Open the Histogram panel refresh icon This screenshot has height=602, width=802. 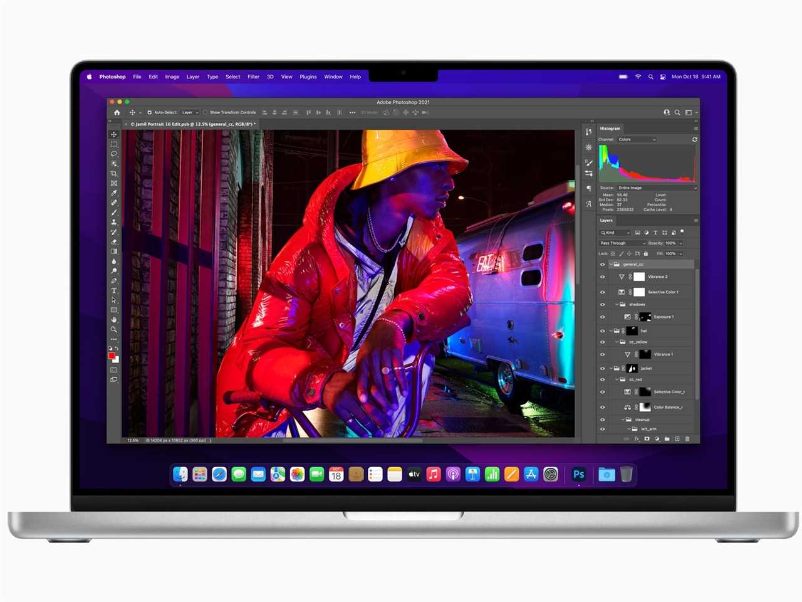(694, 139)
